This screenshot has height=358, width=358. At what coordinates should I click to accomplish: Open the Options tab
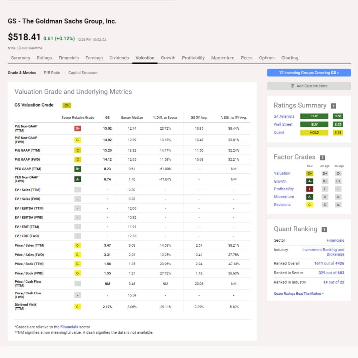267,58
